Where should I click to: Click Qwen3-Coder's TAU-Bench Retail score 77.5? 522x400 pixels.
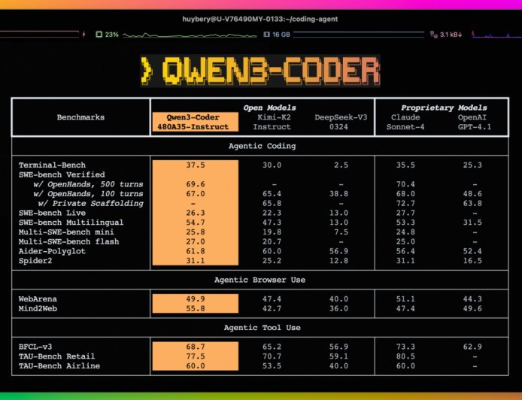[196, 356]
